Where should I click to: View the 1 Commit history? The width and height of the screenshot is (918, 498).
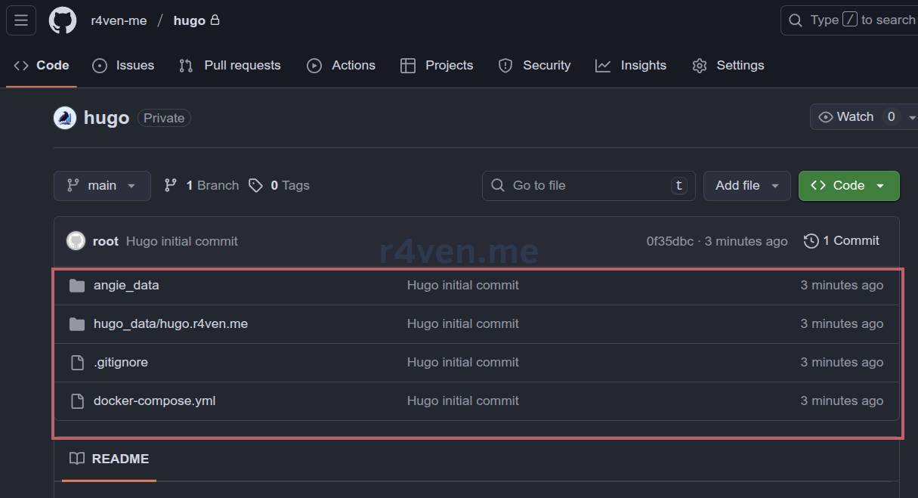(842, 241)
